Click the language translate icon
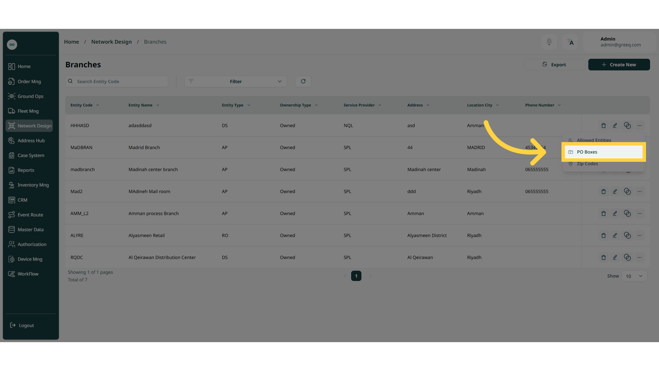659x371 pixels. (570, 42)
